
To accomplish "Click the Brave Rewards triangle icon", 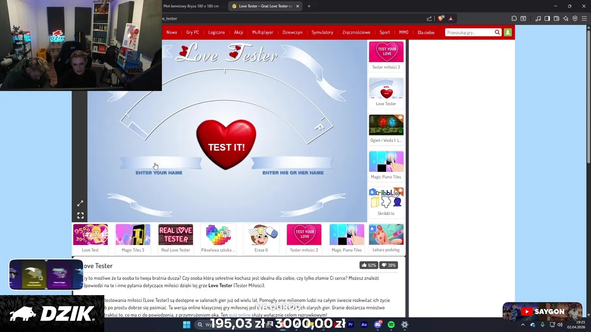I will 451,18.
